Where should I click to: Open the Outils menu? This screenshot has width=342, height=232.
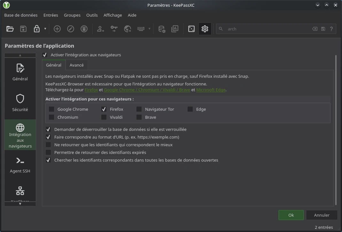click(x=92, y=15)
